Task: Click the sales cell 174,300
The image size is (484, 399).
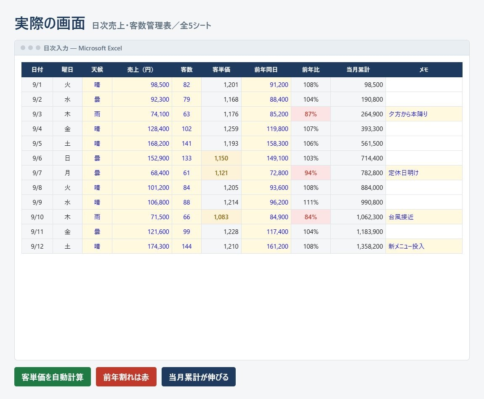Action: pos(142,247)
